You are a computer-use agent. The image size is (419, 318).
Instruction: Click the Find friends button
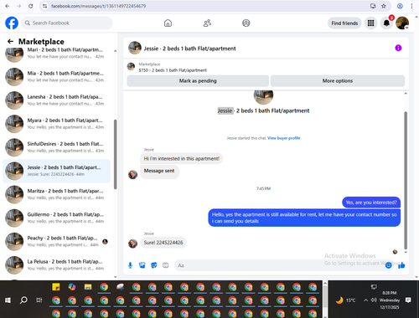(x=344, y=23)
